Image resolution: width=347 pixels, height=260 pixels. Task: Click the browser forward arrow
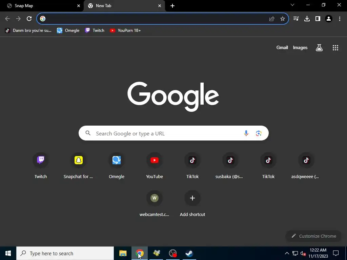click(x=18, y=19)
